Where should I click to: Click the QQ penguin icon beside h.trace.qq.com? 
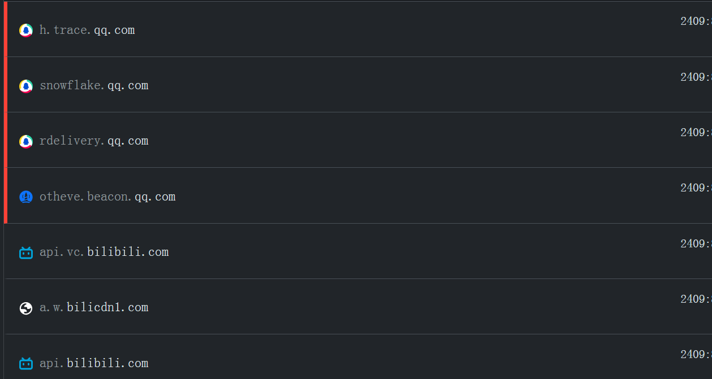pyautogui.click(x=26, y=31)
